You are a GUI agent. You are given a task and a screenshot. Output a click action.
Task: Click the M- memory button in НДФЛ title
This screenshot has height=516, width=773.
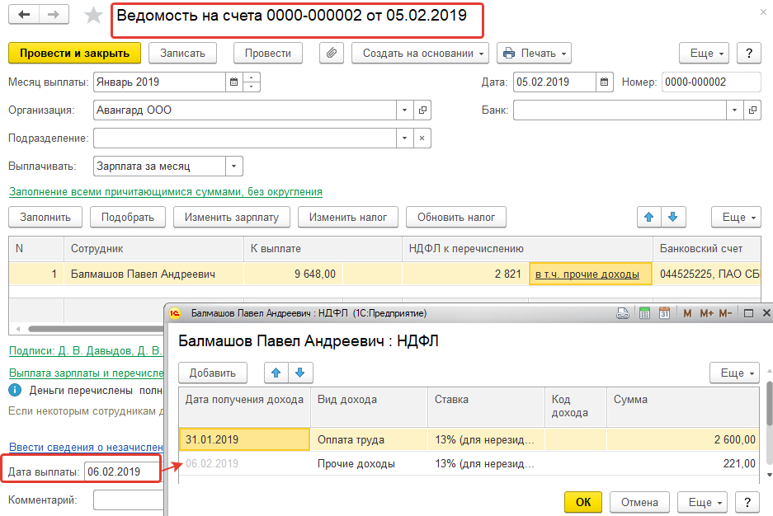725,313
